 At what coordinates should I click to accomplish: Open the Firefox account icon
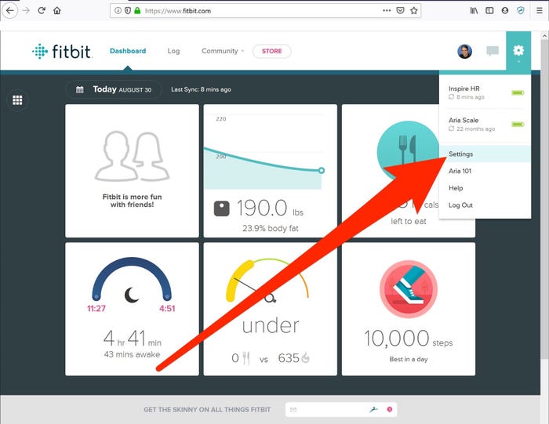505,10
